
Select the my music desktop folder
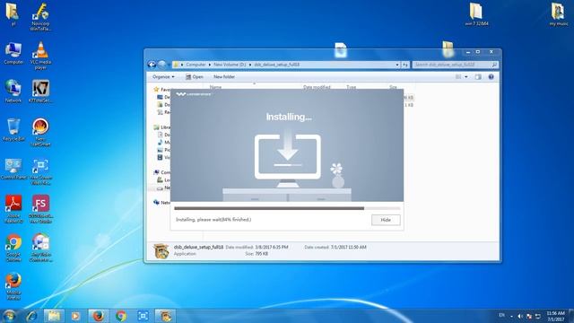[x=559, y=14]
